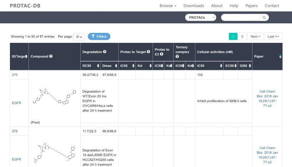The height and width of the screenshot is (167, 292).
Task: Sort by the Paper column
Action: click(280, 57)
